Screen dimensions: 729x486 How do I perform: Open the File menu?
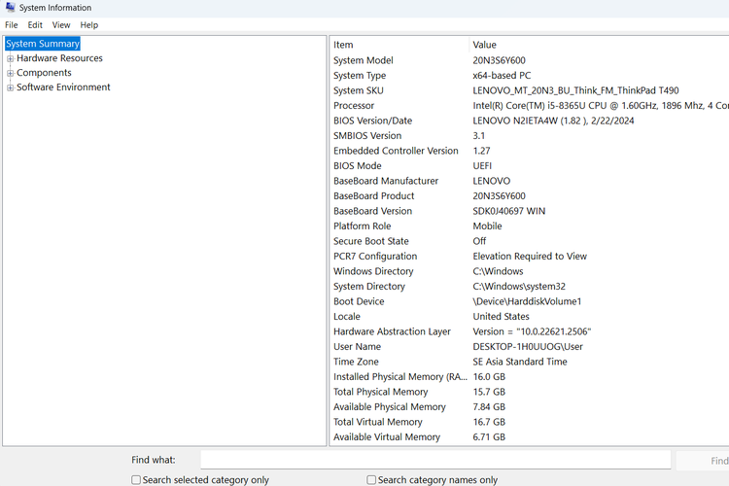(x=12, y=24)
